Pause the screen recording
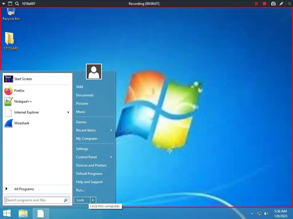The width and height of the screenshot is (293, 219). (x=256, y=3)
